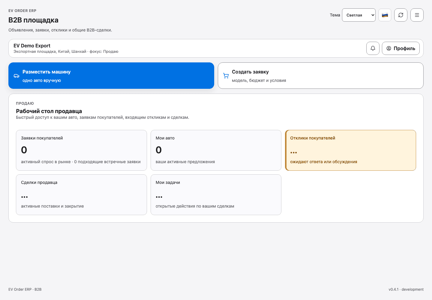Click Рабочий стол продавца heading

click(x=49, y=111)
